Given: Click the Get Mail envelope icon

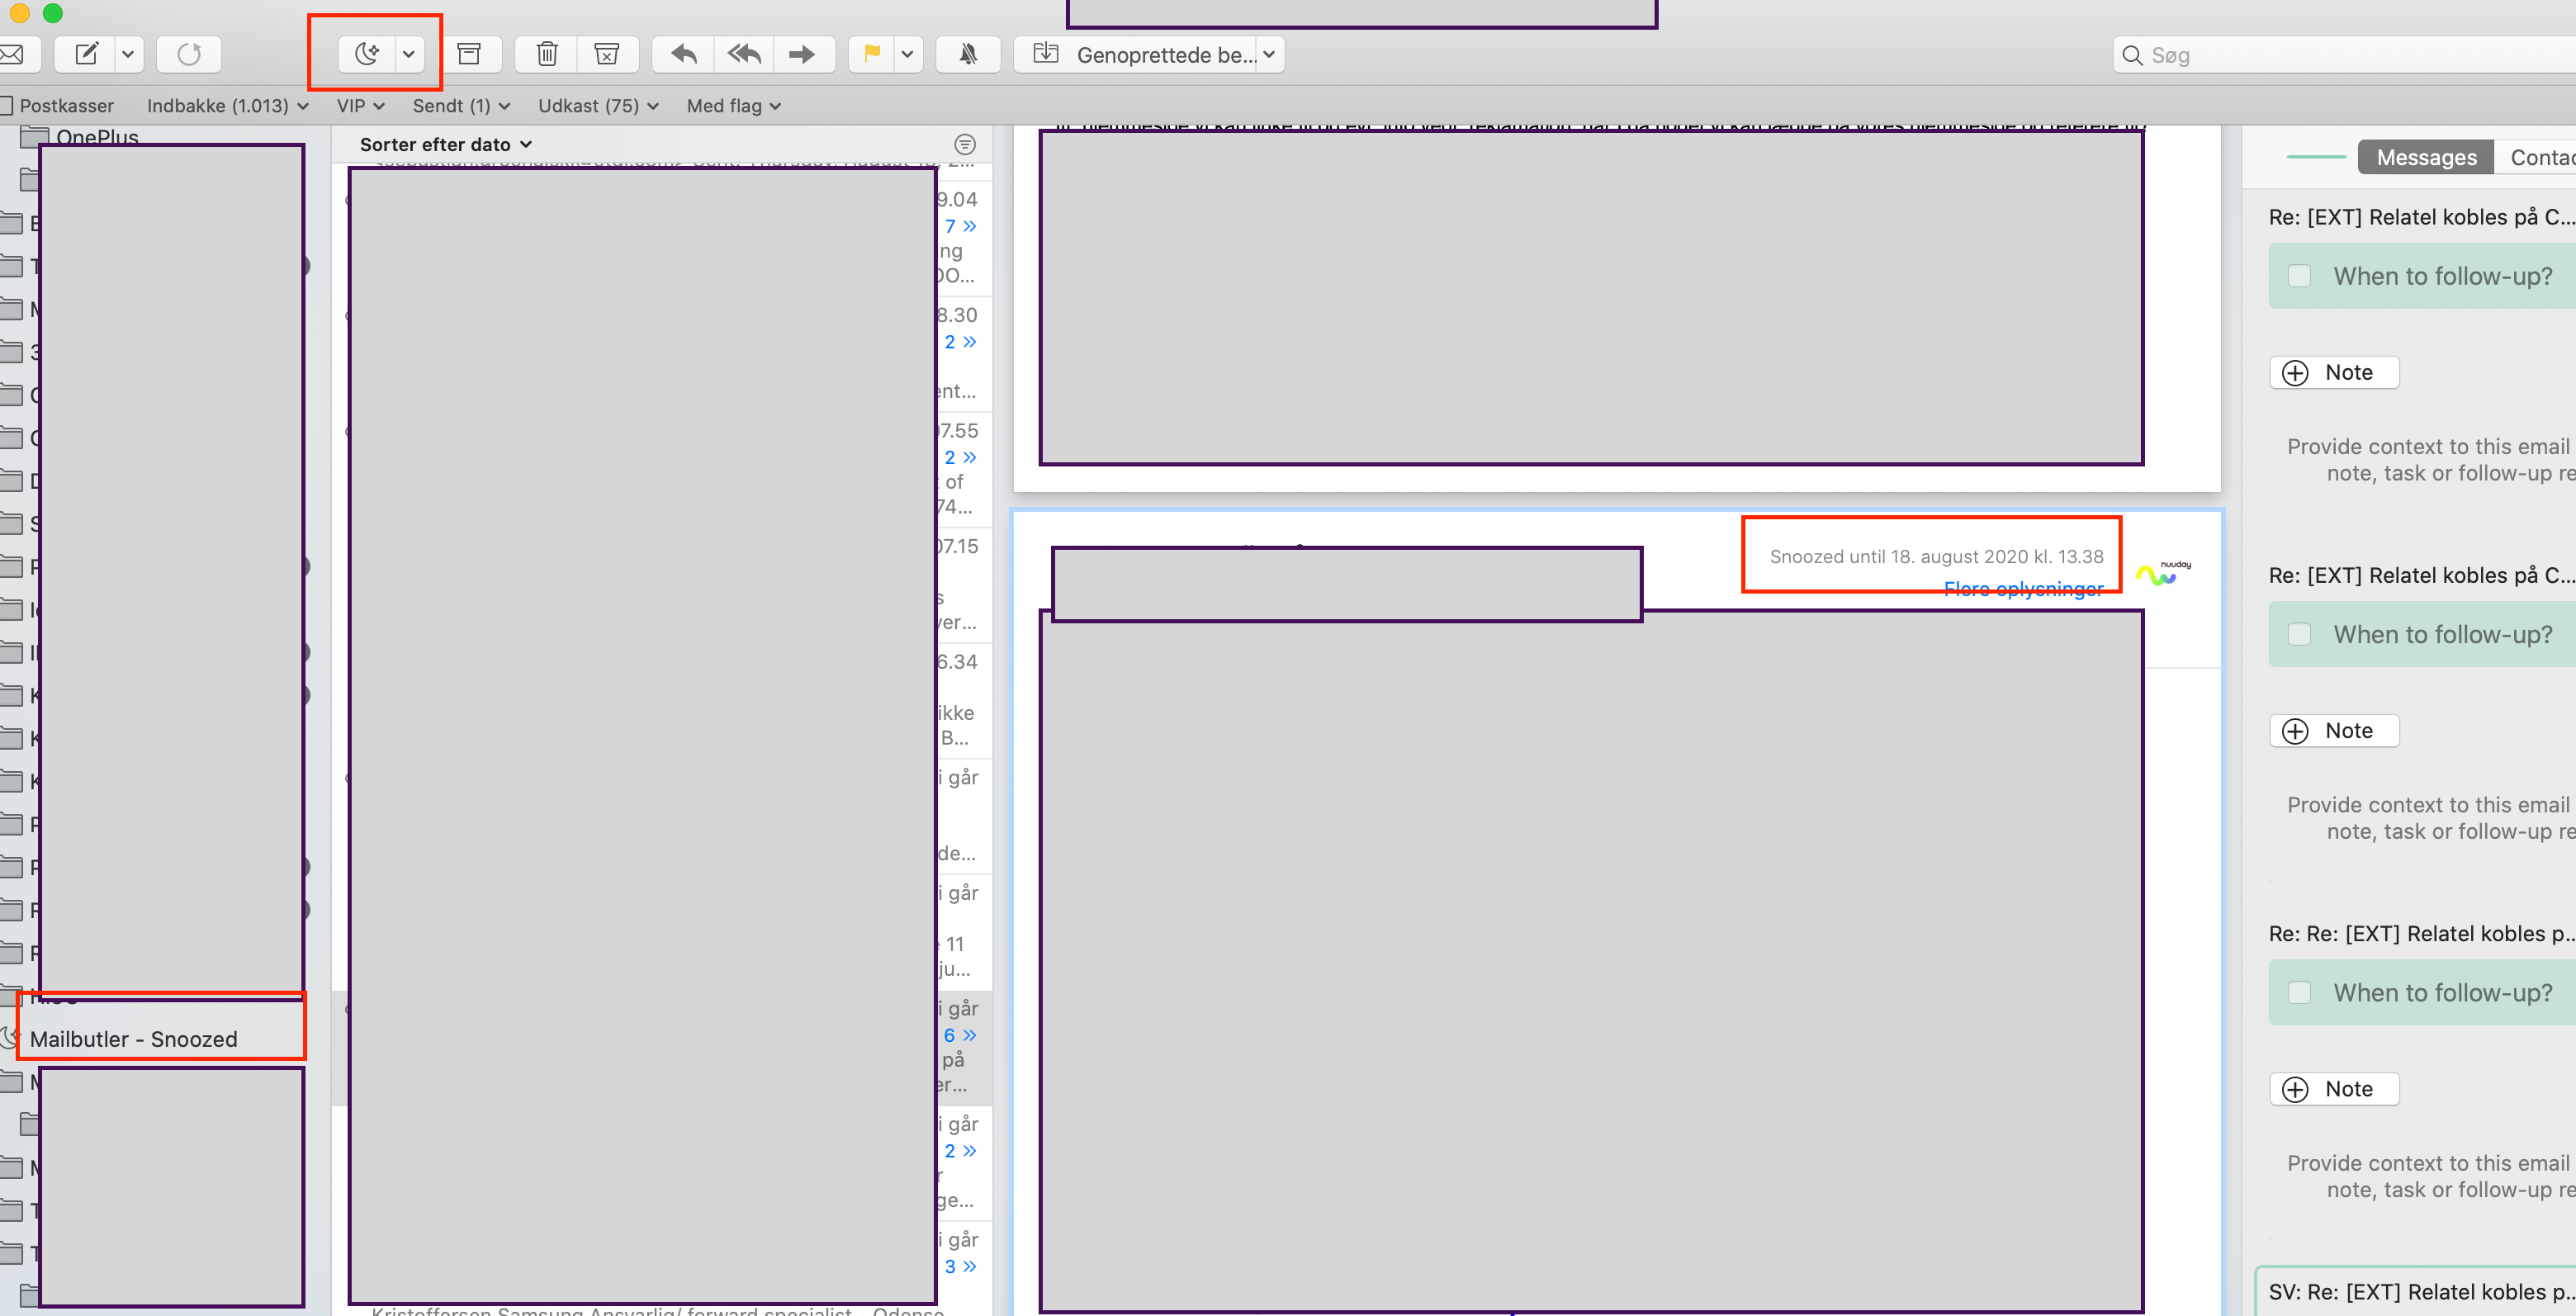Looking at the screenshot, I should click(x=12, y=54).
